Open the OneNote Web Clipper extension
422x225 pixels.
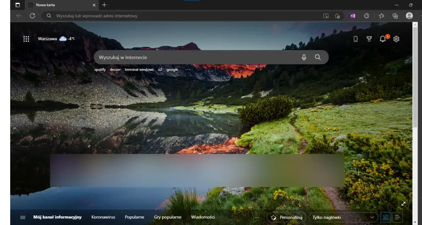(x=352, y=16)
